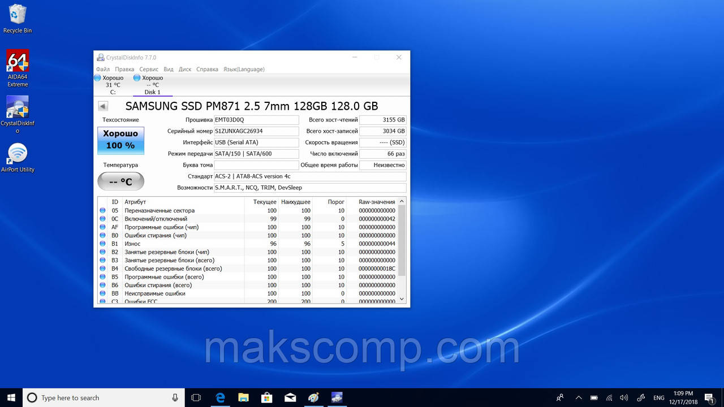Show hidden system tray icons
Screen dimensions: 724x407
[579, 397]
